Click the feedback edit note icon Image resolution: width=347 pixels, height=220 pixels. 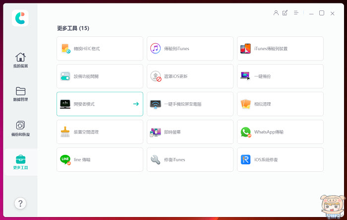(x=285, y=13)
